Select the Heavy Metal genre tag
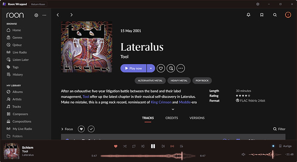Image resolution: width=297 pixels, height=162 pixels. tap(179, 81)
